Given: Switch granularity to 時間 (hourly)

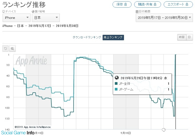Looking at the screenshot, I should pos(181,37).
